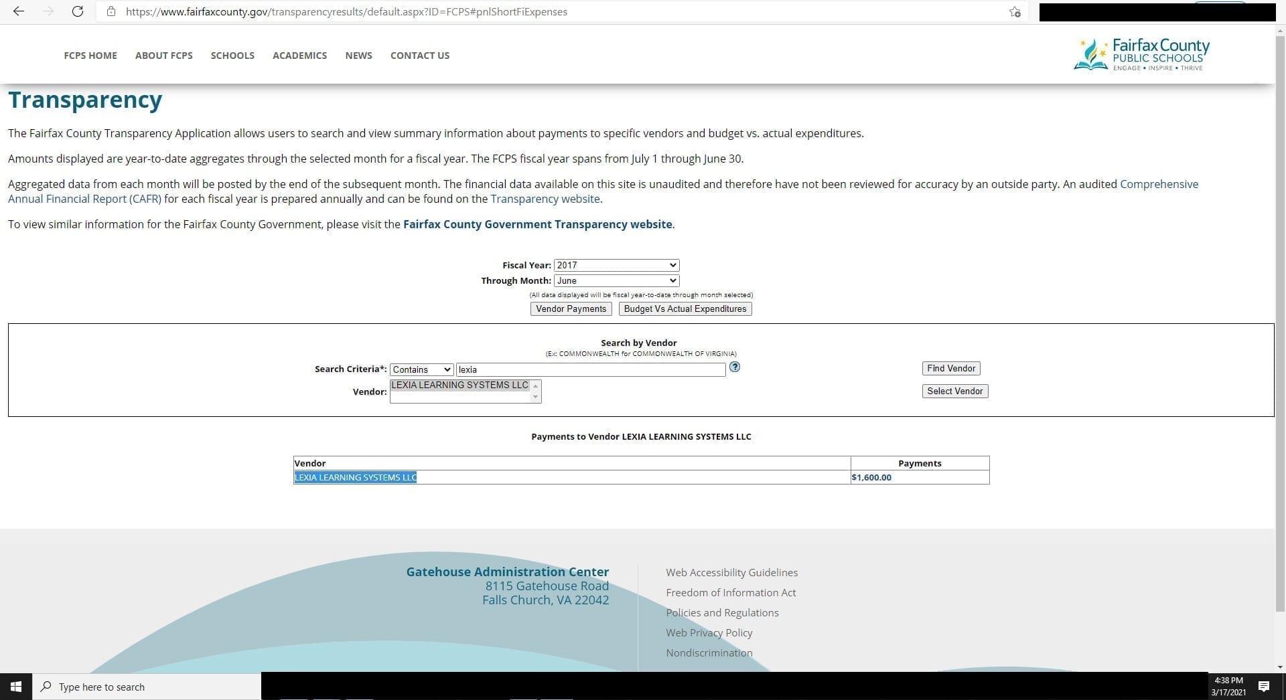Open the taskbar notification center icon

[1264, 687]
